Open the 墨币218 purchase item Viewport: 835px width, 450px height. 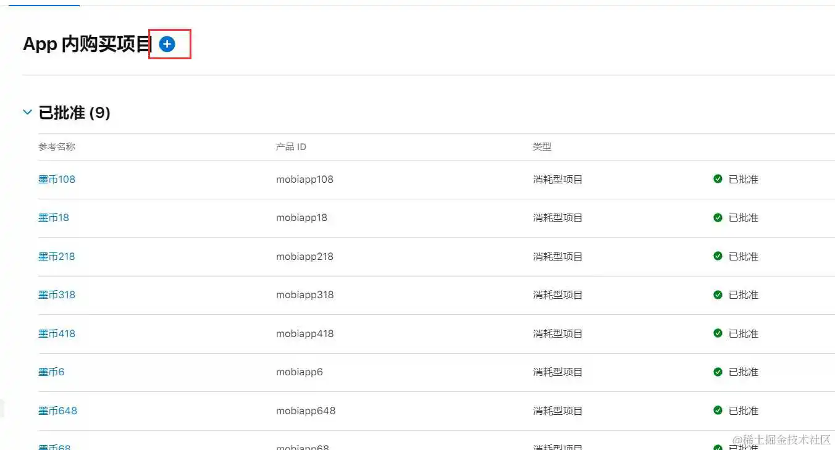pos(57,256)
